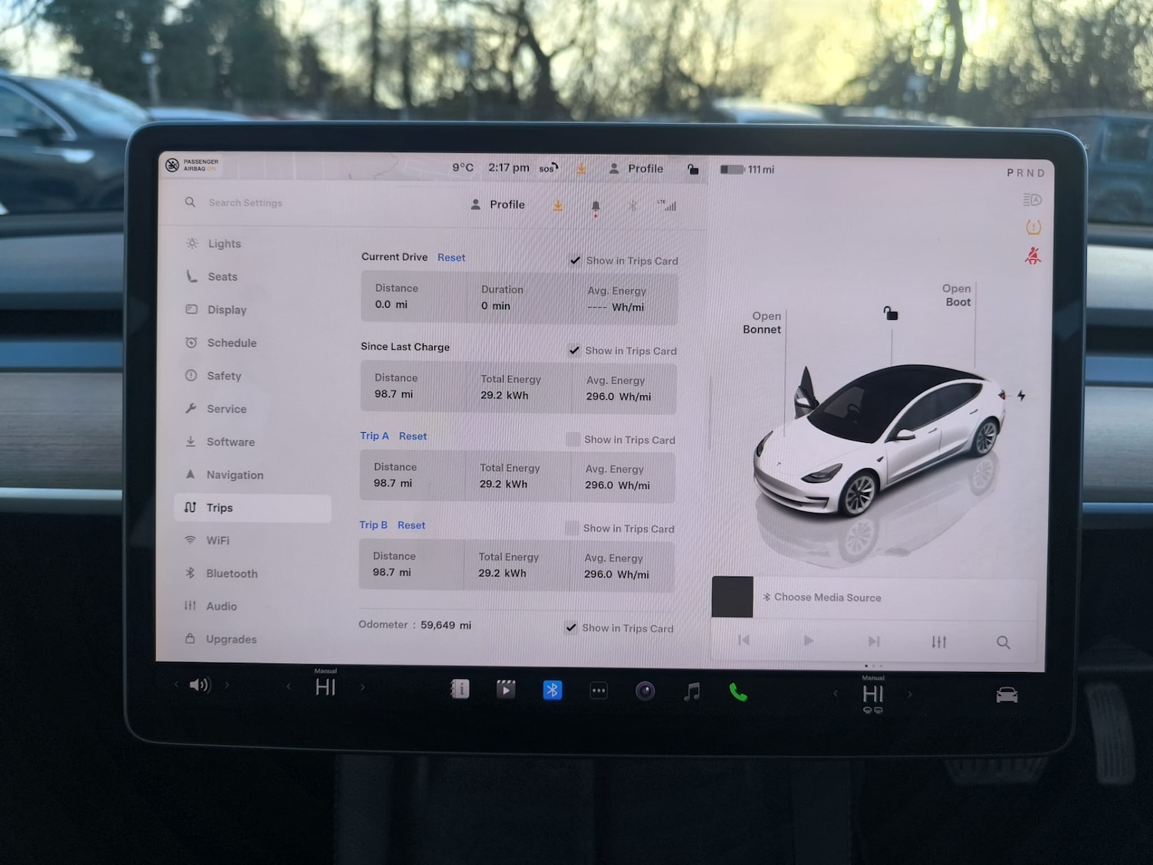Expand the right temperature chevron near HI

(910, 694)
